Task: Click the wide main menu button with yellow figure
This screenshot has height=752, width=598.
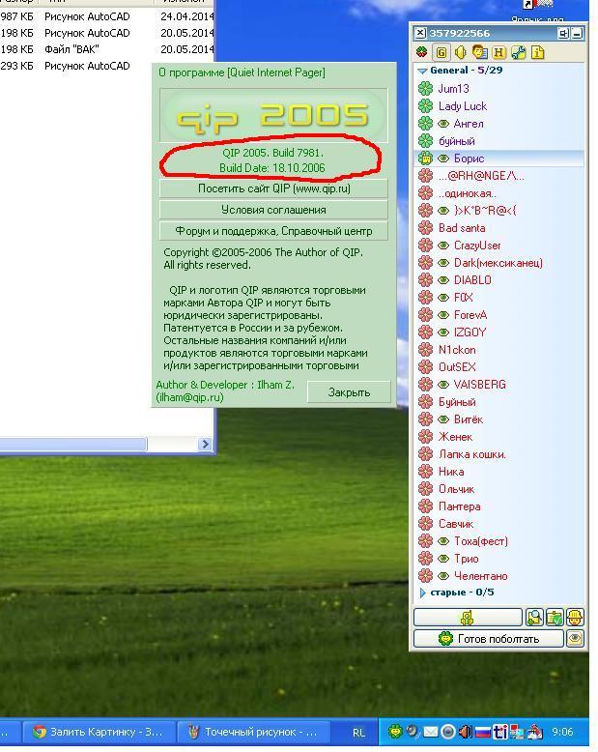Action: point(468,618)
